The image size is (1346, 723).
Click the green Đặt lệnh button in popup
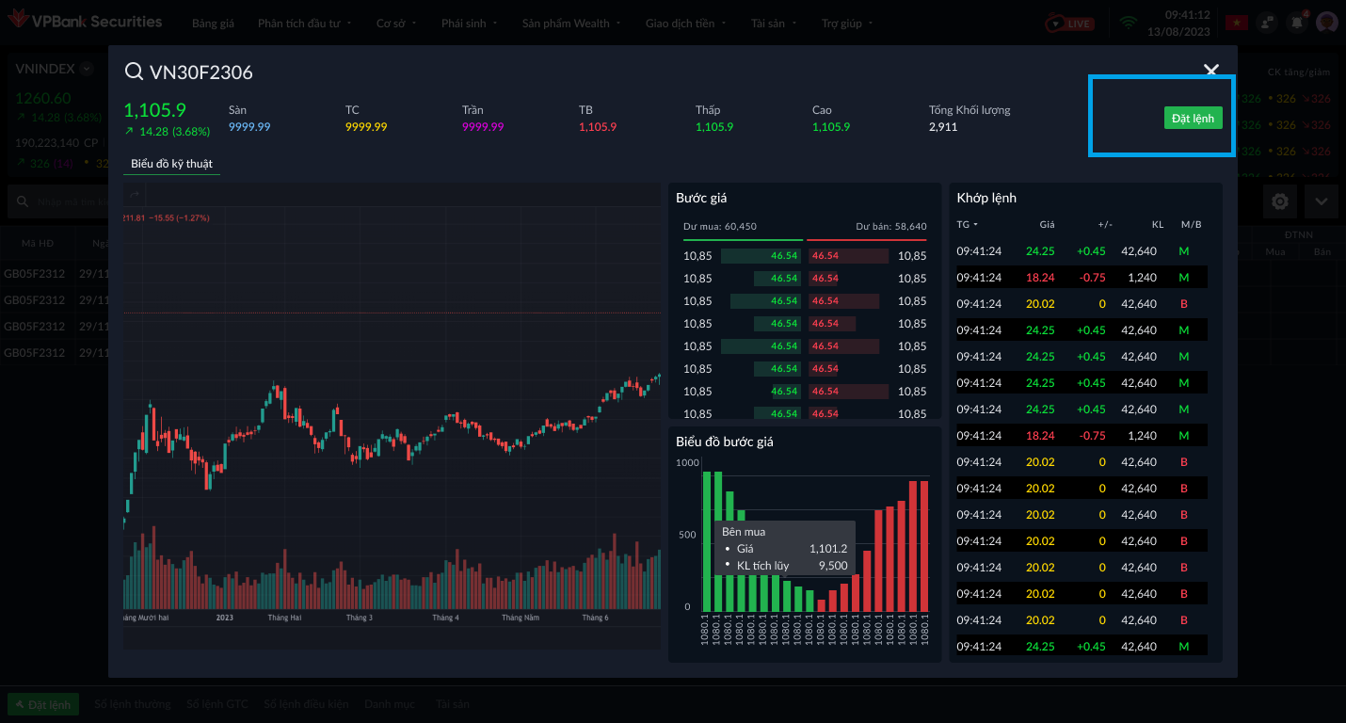pyautogui.click(x=1193, y=118)
